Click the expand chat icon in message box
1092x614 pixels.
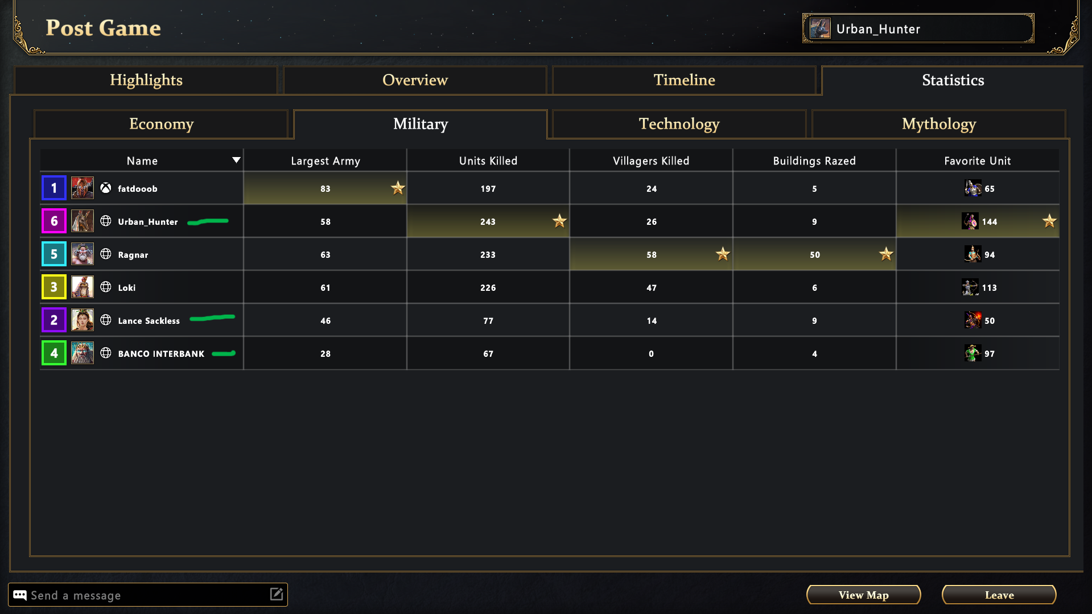coord(277,594)
